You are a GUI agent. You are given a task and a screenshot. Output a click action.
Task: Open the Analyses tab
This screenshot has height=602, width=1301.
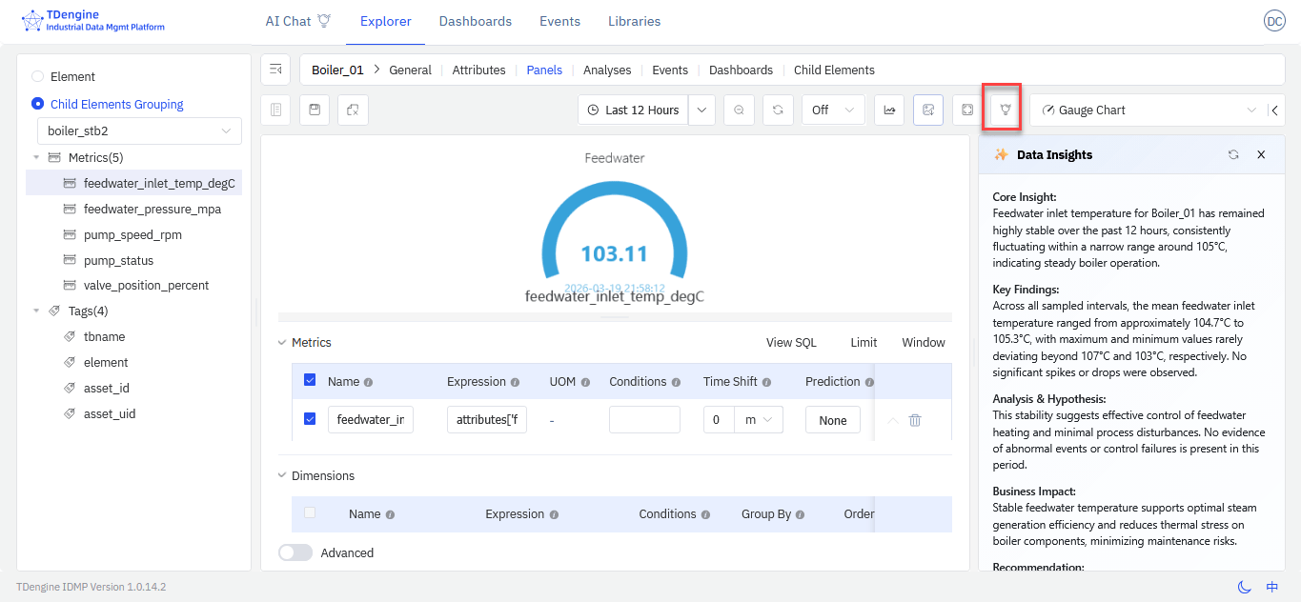607,70
